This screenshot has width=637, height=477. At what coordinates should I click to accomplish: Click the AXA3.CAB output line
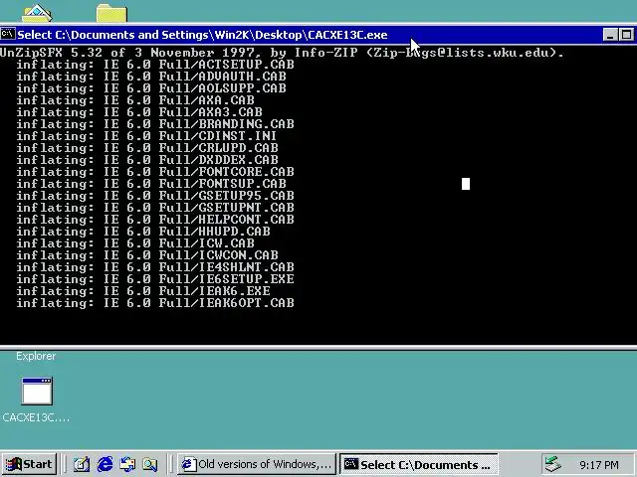tap(139, 112)
